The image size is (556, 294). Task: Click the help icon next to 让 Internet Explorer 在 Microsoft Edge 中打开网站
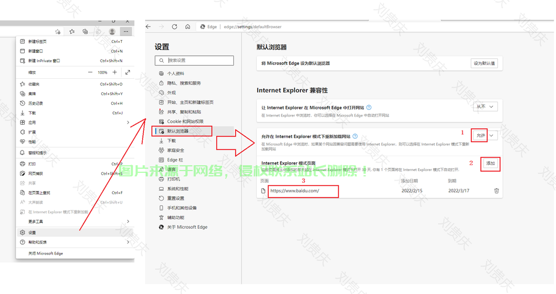pyautogui.click(x=369, y=108)
